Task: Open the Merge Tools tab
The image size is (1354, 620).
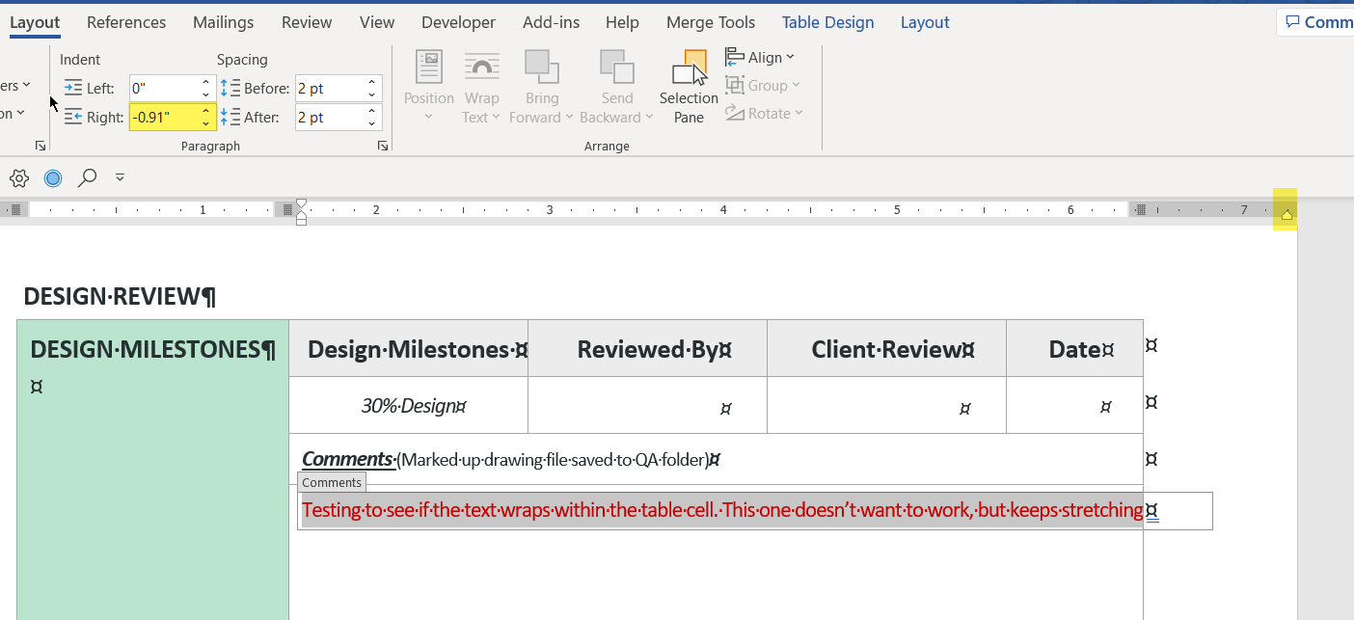Action: point(711,22)
